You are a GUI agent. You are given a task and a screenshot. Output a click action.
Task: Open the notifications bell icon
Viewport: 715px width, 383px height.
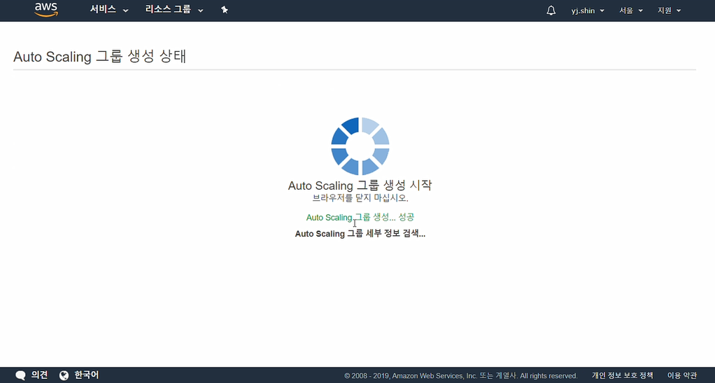pos(551,11)
